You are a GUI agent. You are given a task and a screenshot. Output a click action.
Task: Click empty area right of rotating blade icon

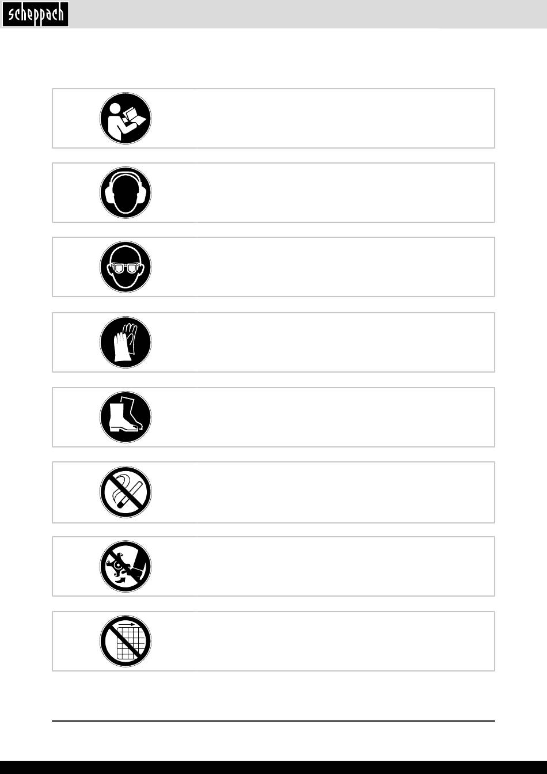click(x=322, y=567)
